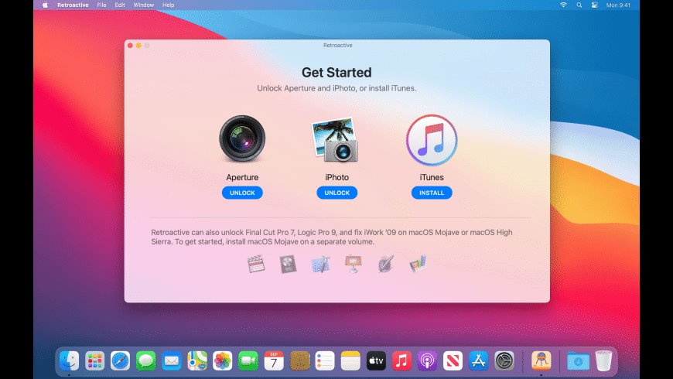Click the Retroactive icon in the Dock
Viewport: 673px width, 379px height.
coord(541,360)
